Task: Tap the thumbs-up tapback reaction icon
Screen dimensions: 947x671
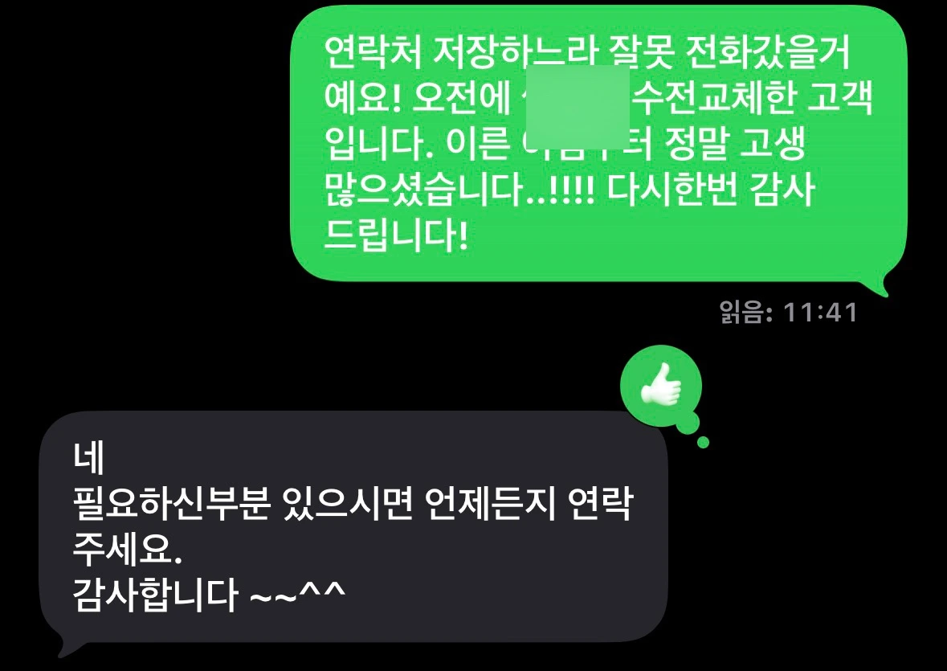Action: (661, 385)
